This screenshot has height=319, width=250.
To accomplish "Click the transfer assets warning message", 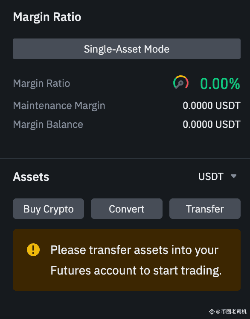I will point(136,260).
